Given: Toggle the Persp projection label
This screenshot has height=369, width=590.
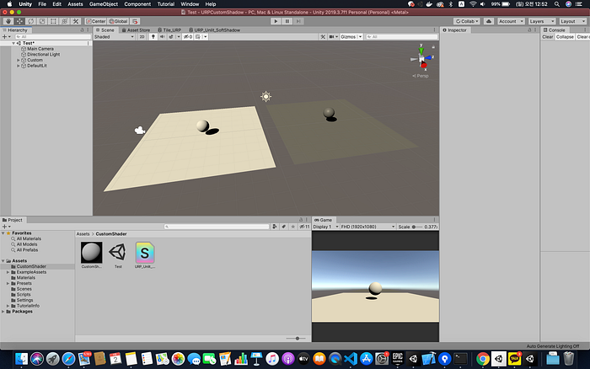Looking at the screenshot, I should tap(421, 76).
